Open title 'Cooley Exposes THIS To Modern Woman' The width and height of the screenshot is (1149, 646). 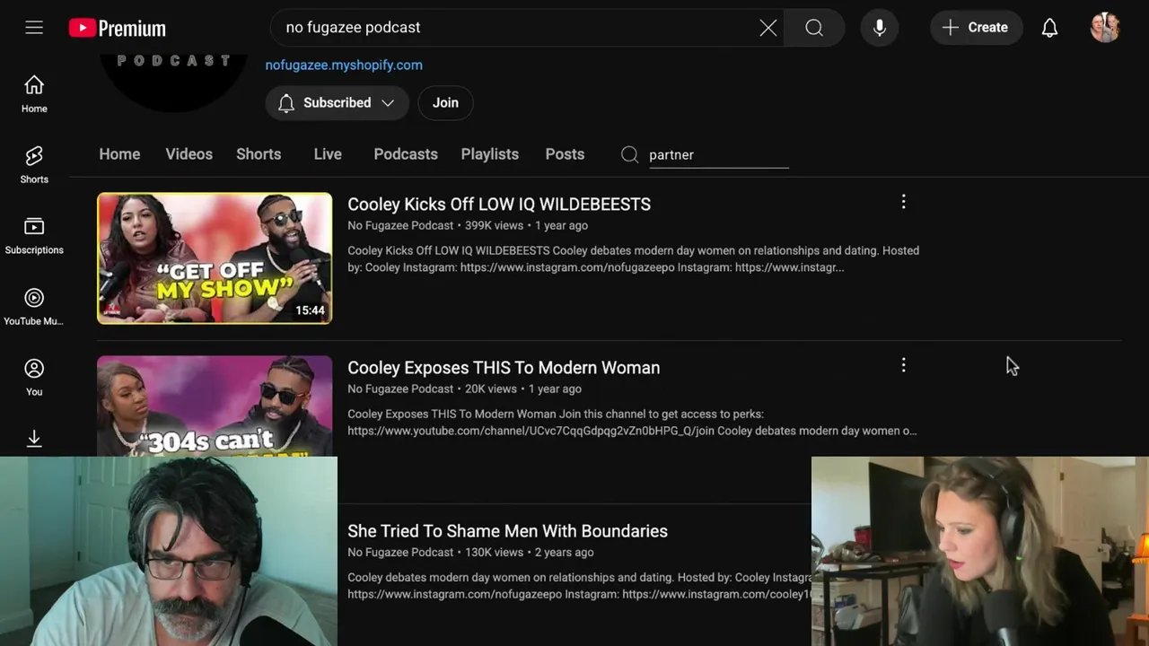504,368
